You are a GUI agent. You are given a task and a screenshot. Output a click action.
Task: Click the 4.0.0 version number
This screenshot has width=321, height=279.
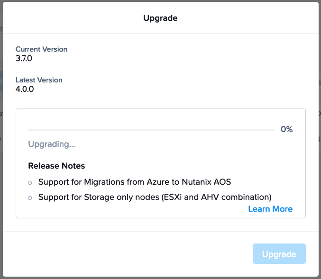pyautogui.click(x=25, y=89)
